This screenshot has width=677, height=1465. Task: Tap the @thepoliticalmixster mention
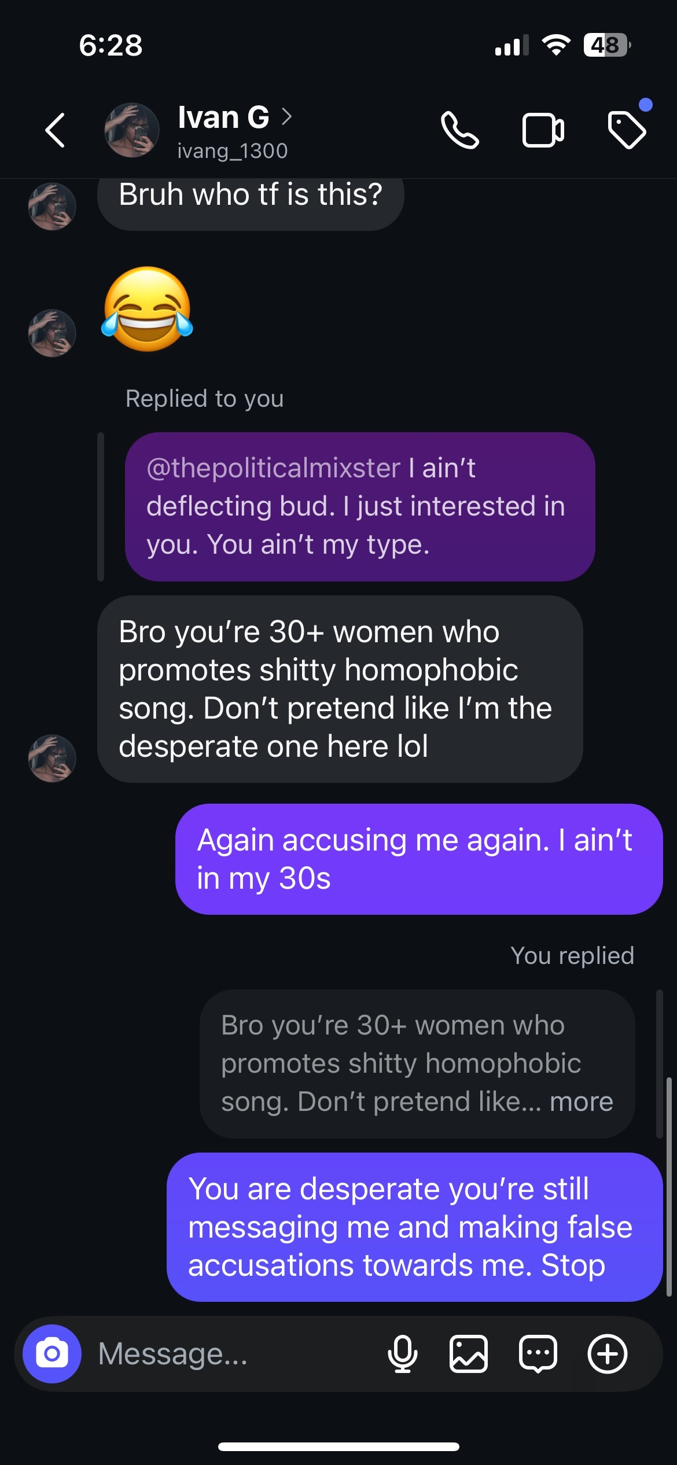[273, 468]
